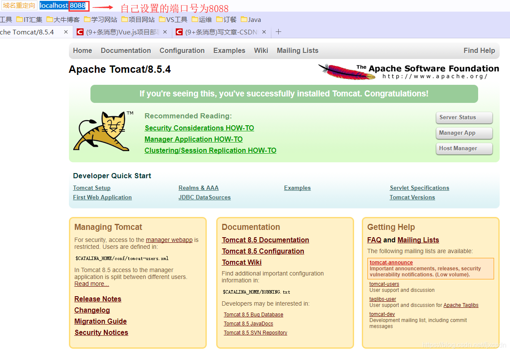Open Tomcat 8.5 JavaDocs link

tap(249, 324)
